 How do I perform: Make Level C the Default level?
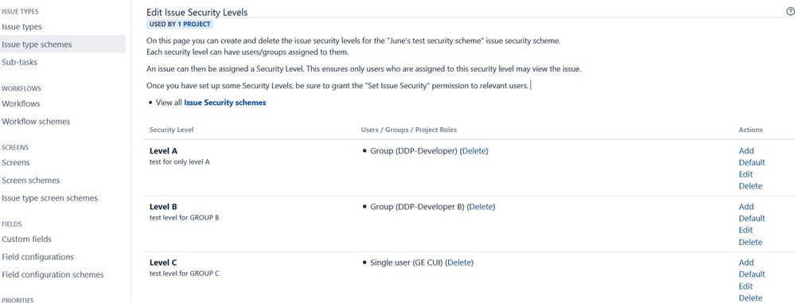coord(752,274)
